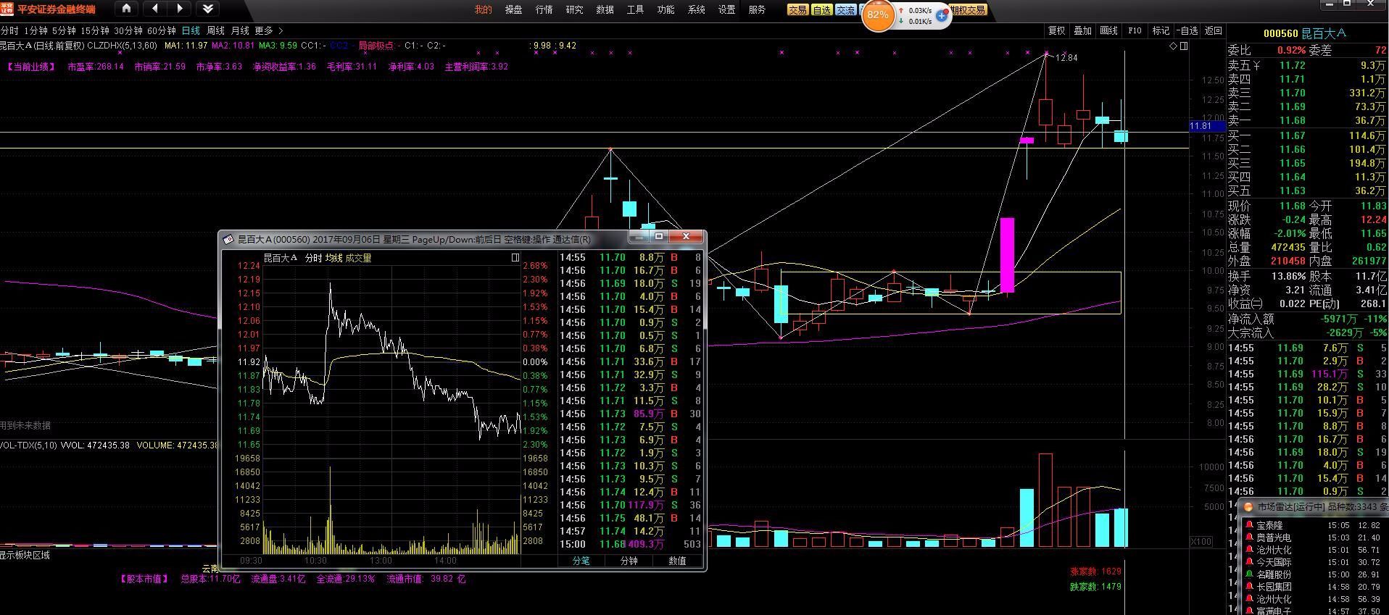Image resolution: width=1389 pixels, height=615 pixels.
Task: Switch to 1分钟 chart period
Action: pos(36,31)
